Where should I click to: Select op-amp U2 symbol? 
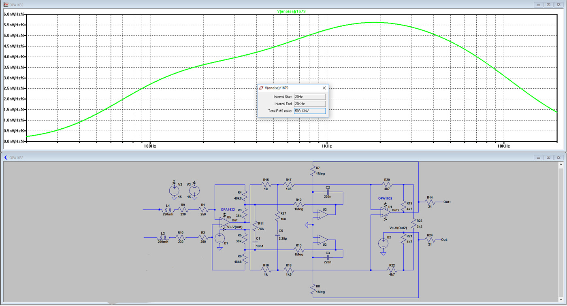(322, 215)
